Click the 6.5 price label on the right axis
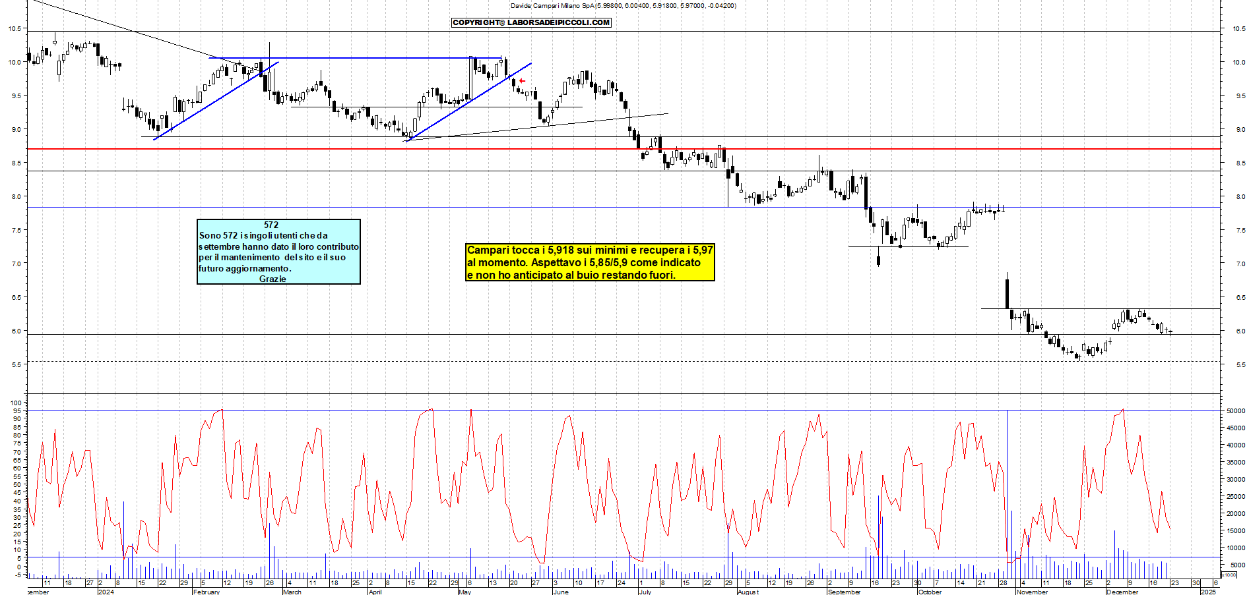This screenshot has height=595, width=1247. pyautogui.click(x=1240, y=298)
